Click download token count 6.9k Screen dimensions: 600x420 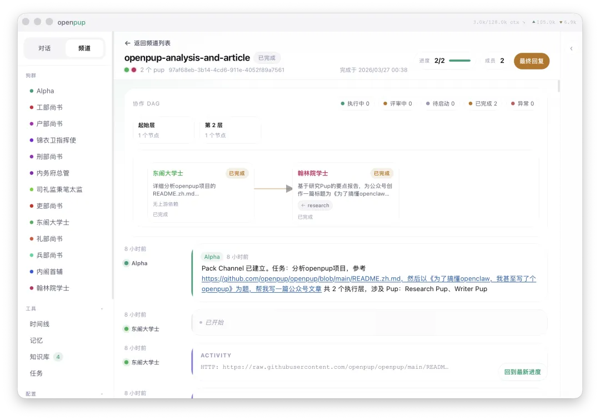[x=568, y=22]
